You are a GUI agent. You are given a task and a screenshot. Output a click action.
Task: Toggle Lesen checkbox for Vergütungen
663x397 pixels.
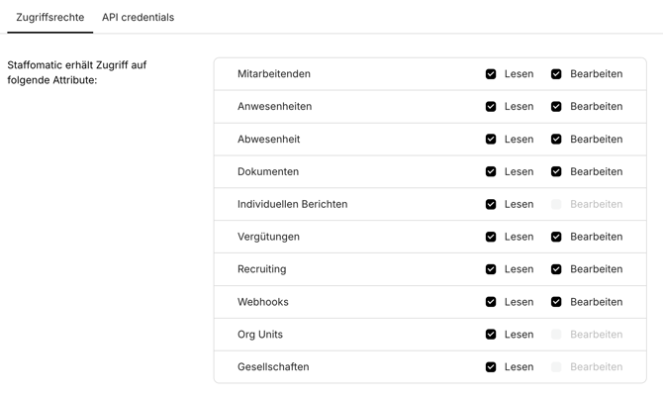[x=491, y=237]
